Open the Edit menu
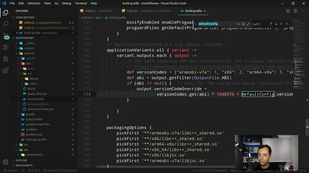 coord(21,3)
